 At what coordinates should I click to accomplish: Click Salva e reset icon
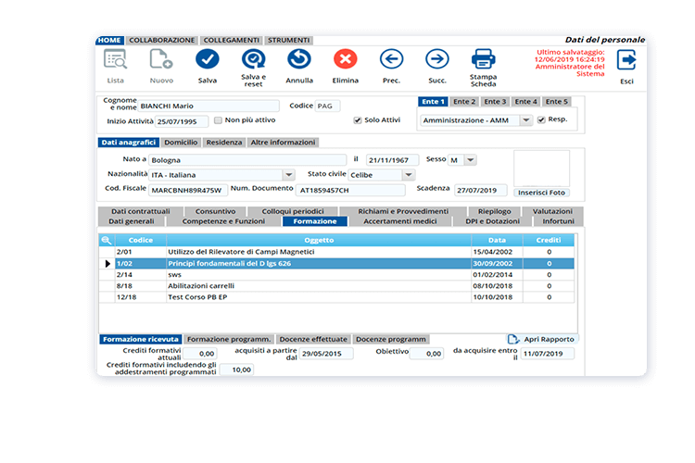pos(253,59)
